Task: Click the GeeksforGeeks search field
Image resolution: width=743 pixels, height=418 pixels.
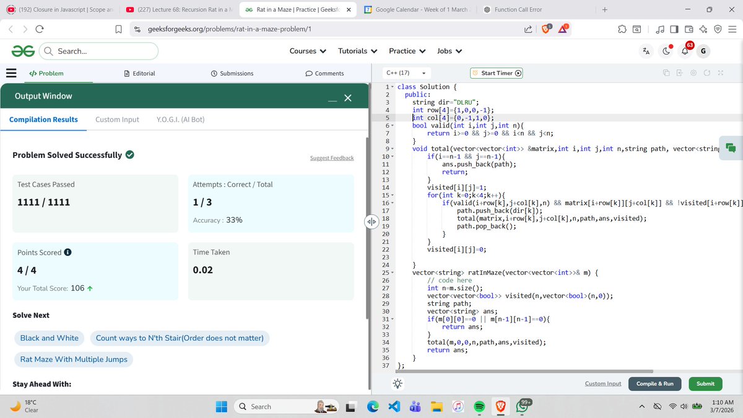Action: pyautogui.click(x=98, y=51)
